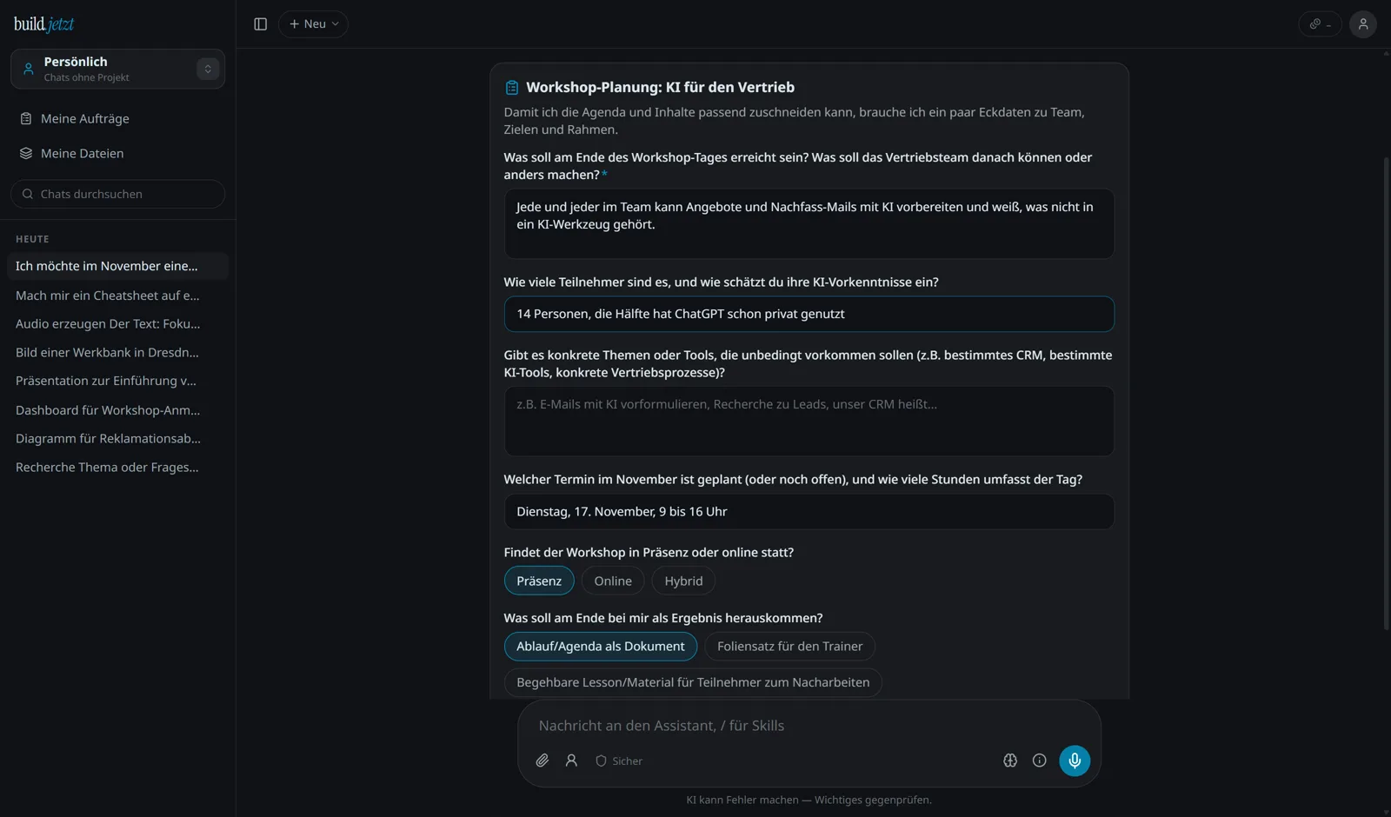
Task: Open the user profile avatar icon
Action: coord(1362,24)
